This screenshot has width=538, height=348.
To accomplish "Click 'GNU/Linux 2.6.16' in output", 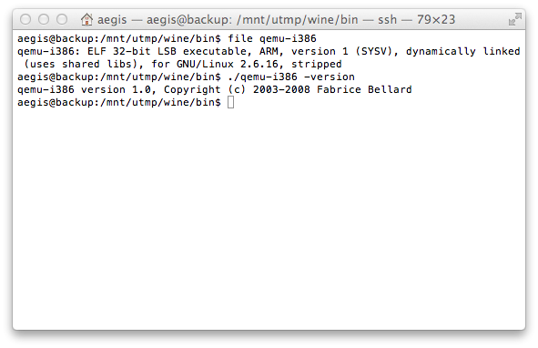I will pos(228,64).
